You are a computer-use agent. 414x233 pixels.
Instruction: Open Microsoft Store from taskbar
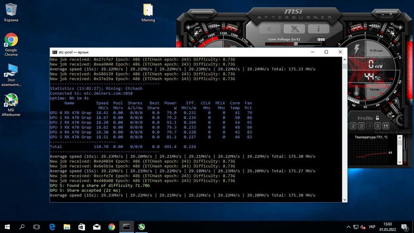click(82, 227)
